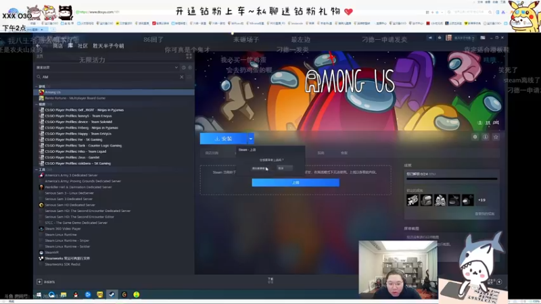Viewport: 541px width, 304px height.
Task: Select Steam 360 Video Player
Action: point(114,228)
